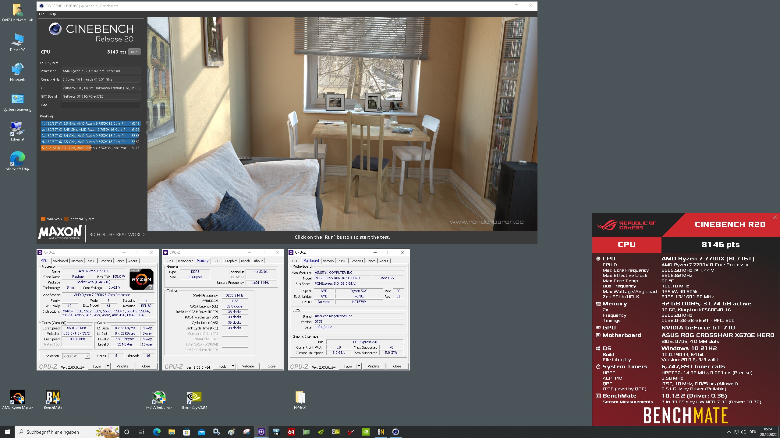Click the Model field ROG CROSSHAIR X670E HERO
780x438 pixels.
343,278
